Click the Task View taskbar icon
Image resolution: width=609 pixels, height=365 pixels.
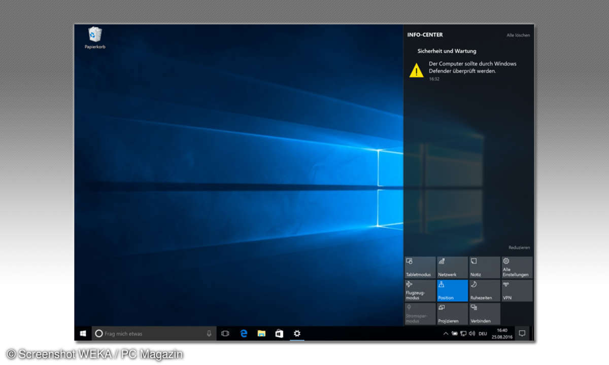coord(225,333)
